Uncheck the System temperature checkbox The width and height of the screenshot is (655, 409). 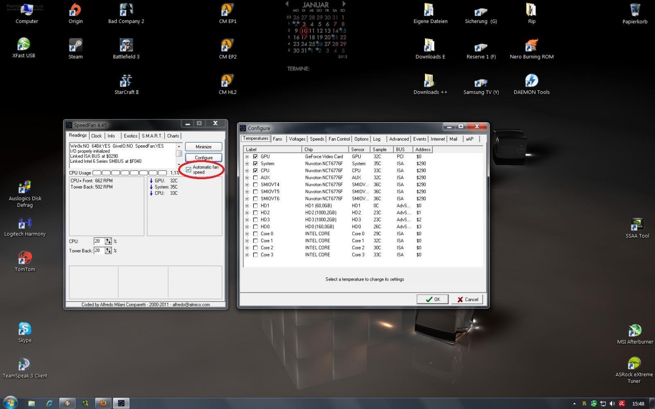[255, 164]
